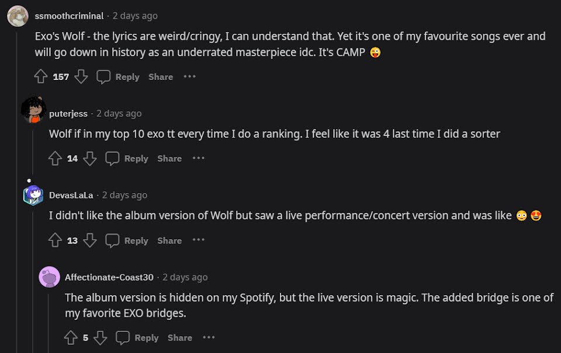The image size is (561, 353).
Task: Open more options on puterjess's comment
Action: tap(199, 158)
